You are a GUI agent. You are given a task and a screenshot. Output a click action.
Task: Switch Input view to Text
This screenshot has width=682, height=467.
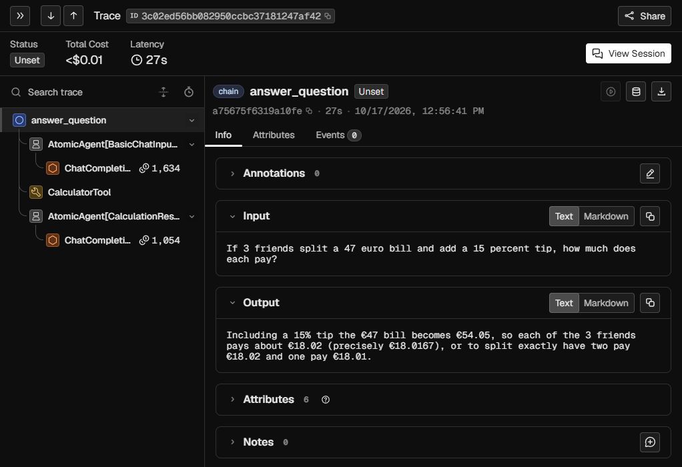564,216
